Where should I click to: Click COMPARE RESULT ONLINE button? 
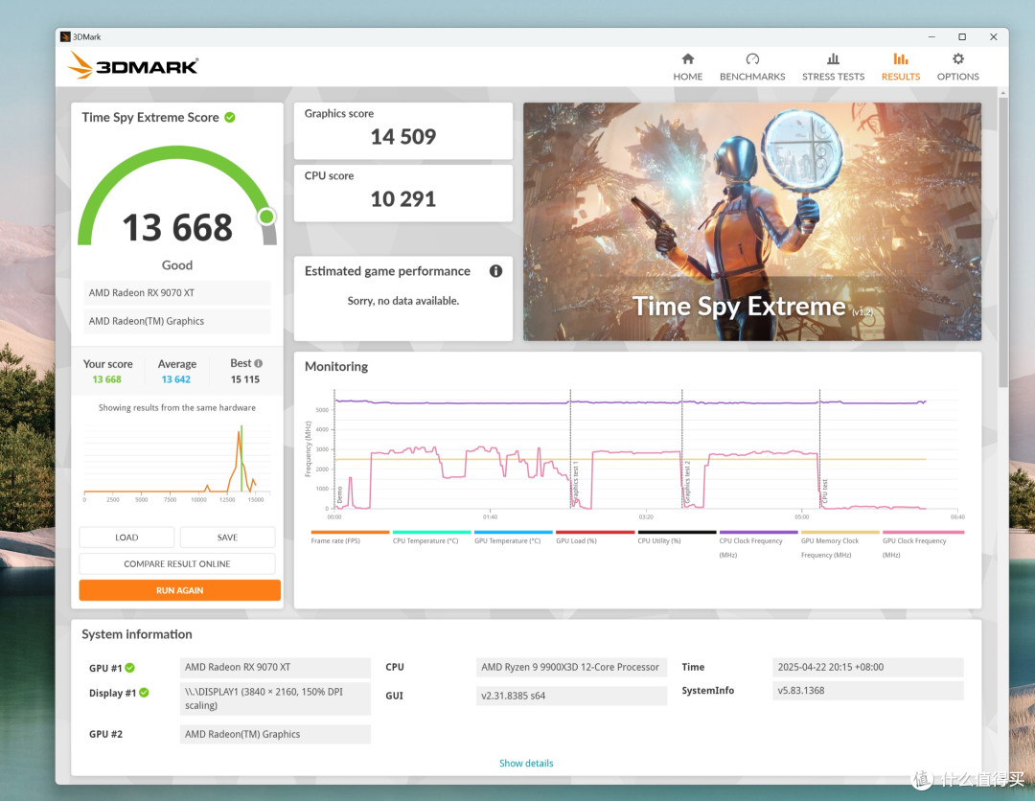pos(177,563)
